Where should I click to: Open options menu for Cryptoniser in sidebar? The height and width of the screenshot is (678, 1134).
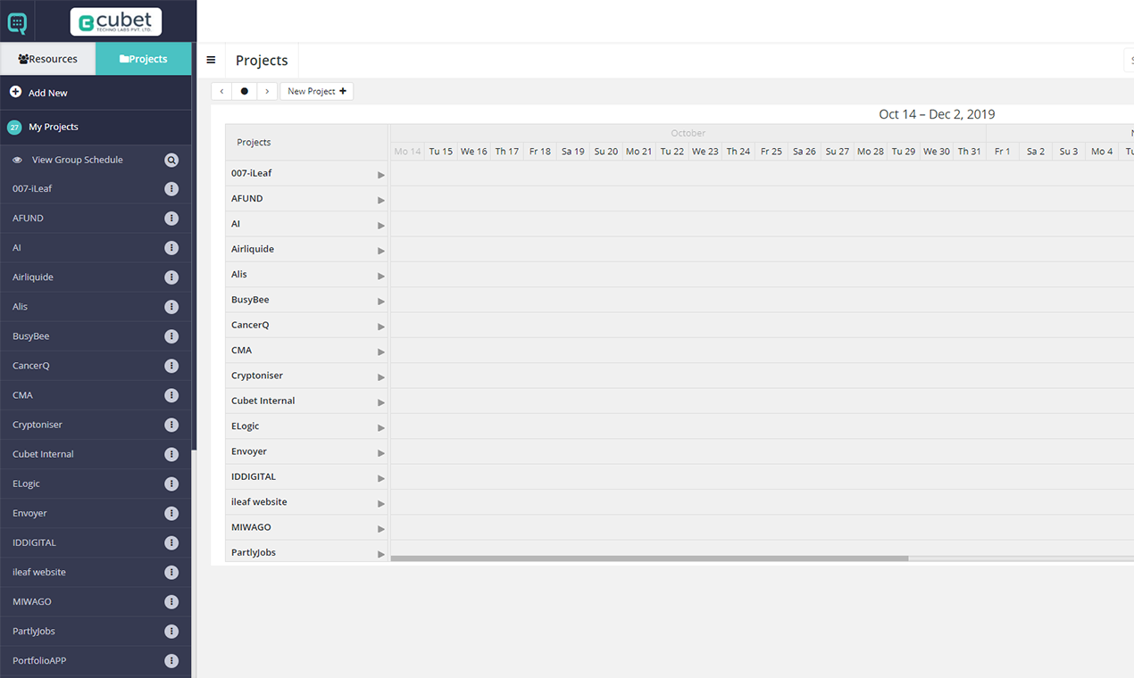point(171,425)
